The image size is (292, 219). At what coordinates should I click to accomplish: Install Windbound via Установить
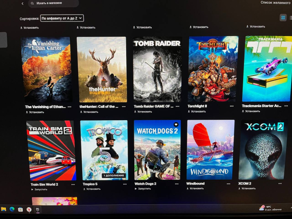click(195, 188)
